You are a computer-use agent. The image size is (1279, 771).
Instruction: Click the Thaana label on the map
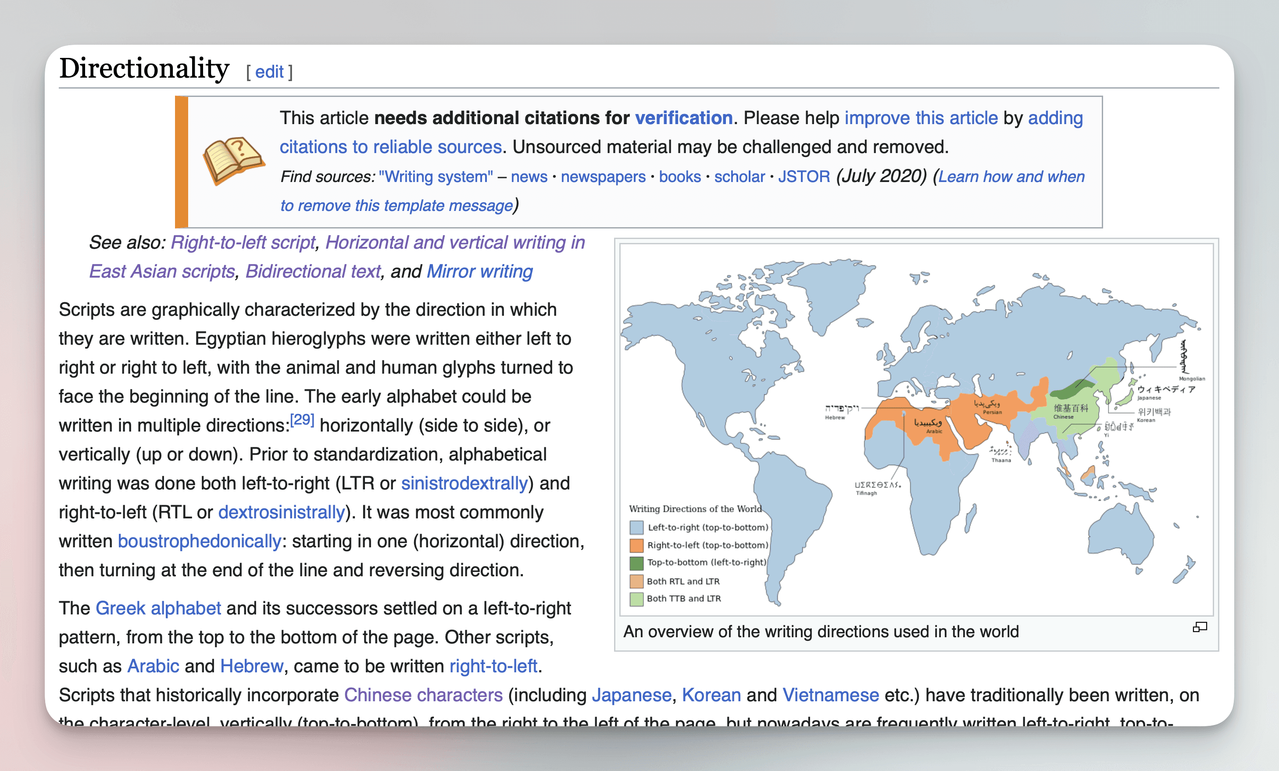pyautogui.click(x=1001, y=460)
